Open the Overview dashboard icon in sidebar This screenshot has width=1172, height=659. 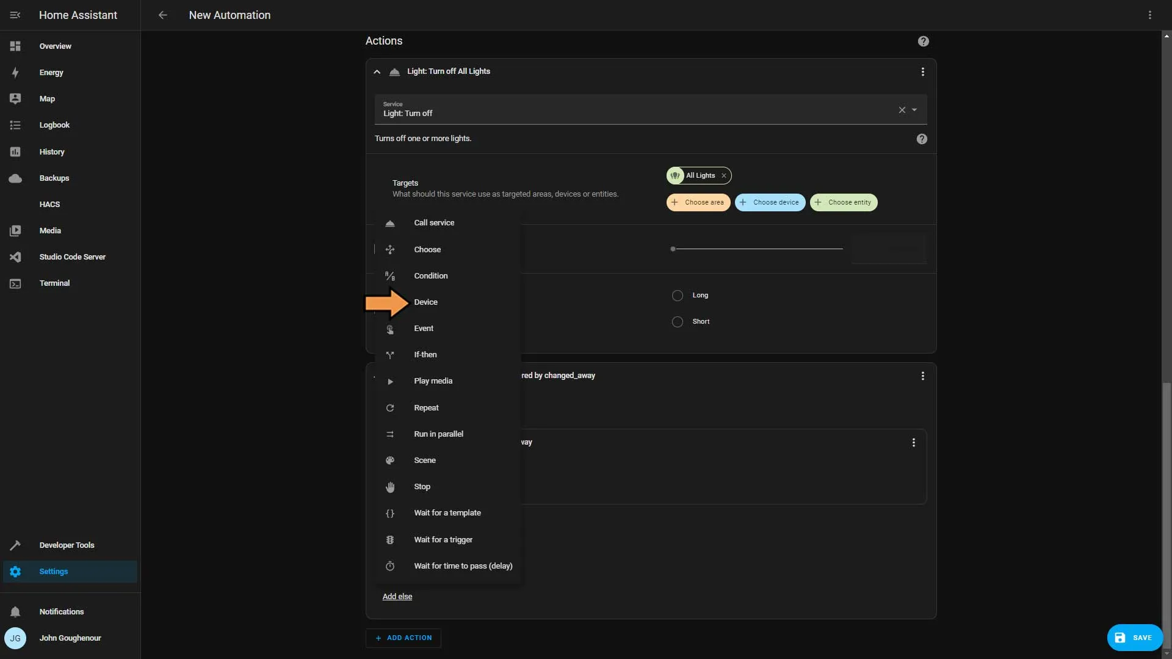click(x=15, y=46)
